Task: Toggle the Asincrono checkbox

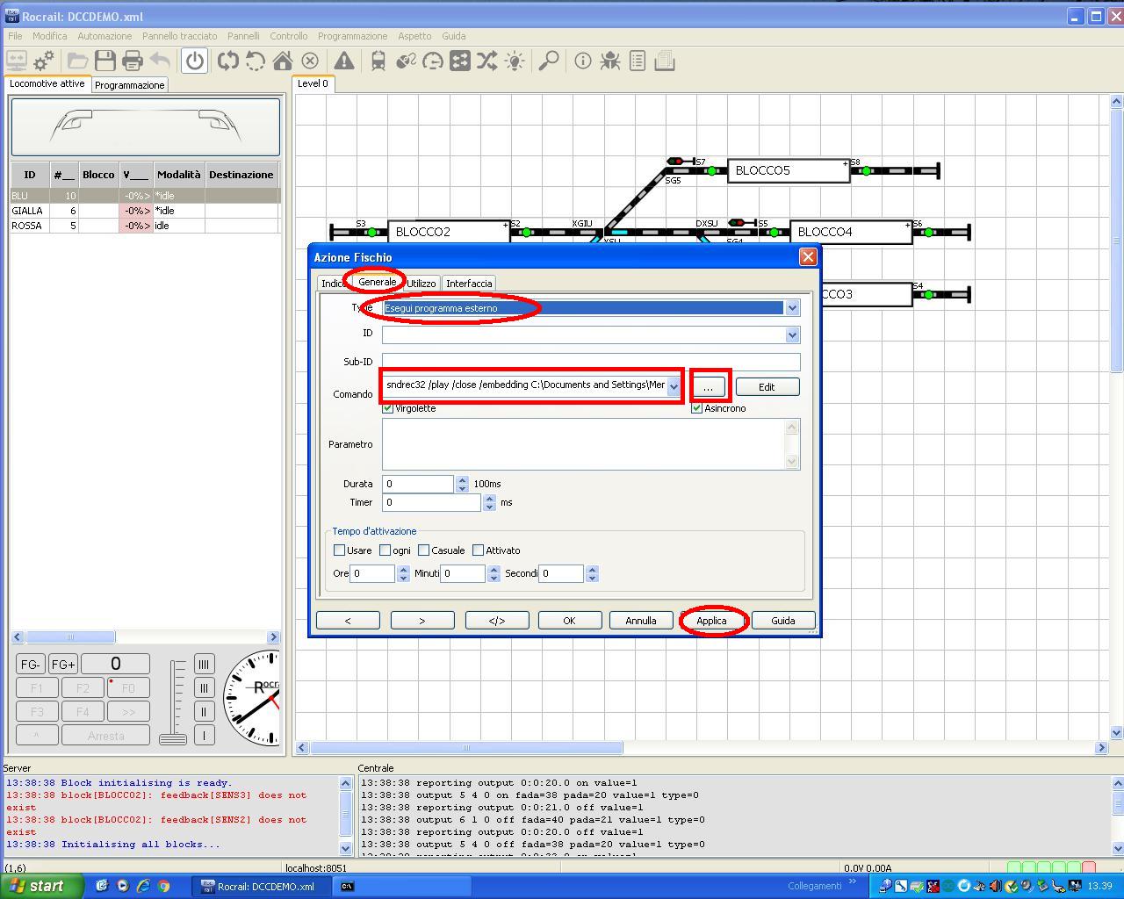Action: pyautogui.click(x=697, y=408)
